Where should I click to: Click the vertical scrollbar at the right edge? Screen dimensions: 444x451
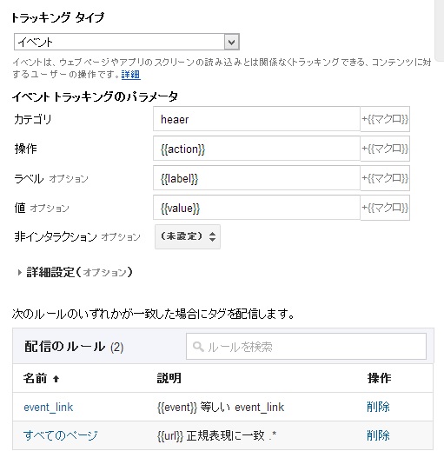click(440, 30)
